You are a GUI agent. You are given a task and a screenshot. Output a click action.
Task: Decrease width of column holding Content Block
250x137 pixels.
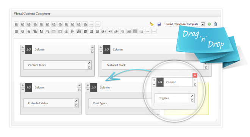(x=23, y=52)
